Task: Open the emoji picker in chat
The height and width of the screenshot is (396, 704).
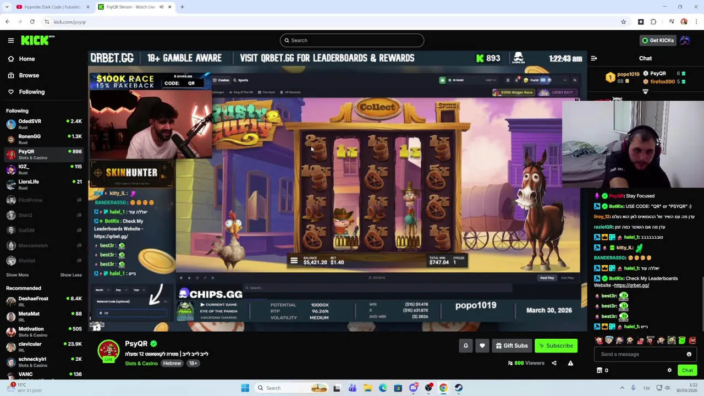Action: tap(689, 354)
